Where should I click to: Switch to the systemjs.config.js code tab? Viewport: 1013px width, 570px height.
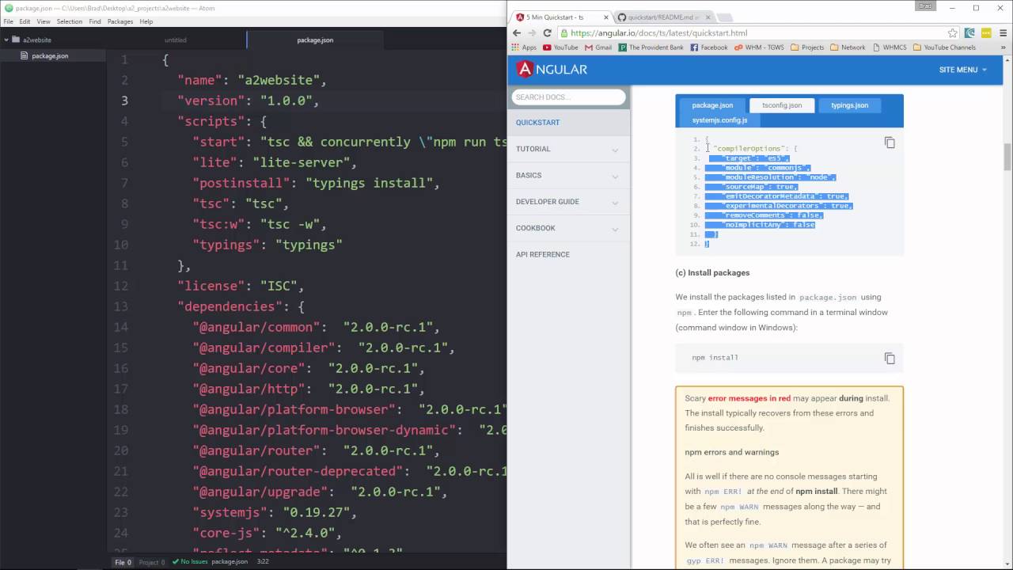pyautogui.click(x=719, y=120)
